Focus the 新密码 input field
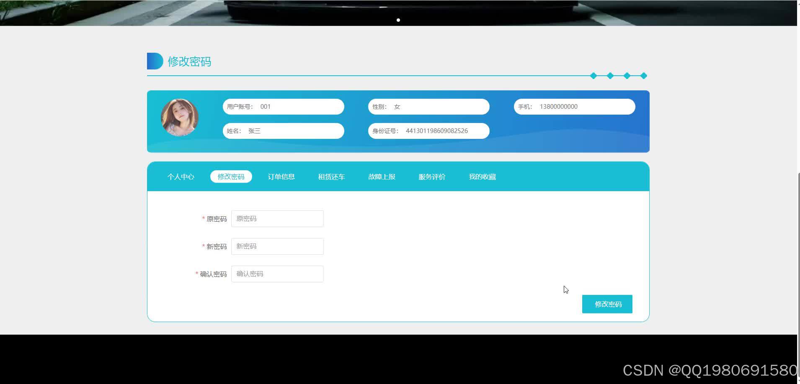 (x=277, y=246)
